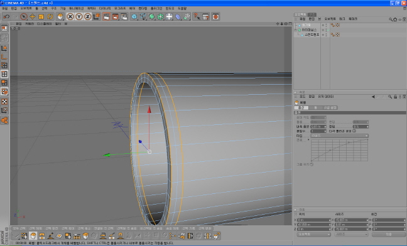Render the active view with clapperboard icon
The width and height of the screenshot is (407, 246).
(106, 16)
